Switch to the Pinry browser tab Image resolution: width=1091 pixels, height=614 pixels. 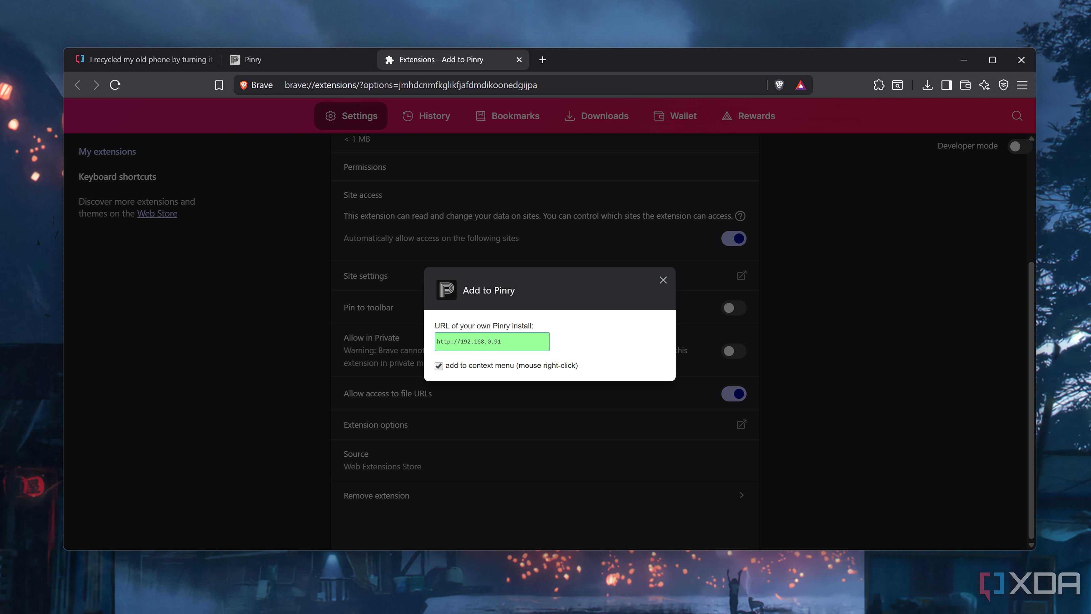tap(299, 60)
